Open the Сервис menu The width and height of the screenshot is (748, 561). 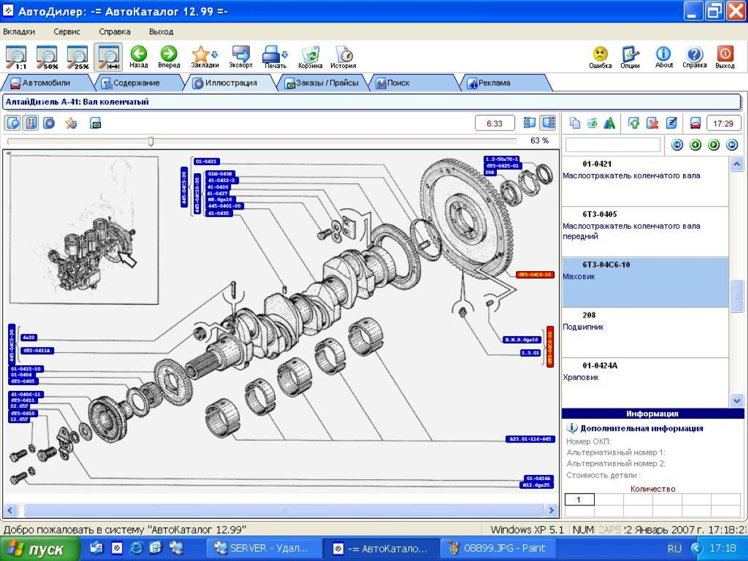click(x=67, y=32)
